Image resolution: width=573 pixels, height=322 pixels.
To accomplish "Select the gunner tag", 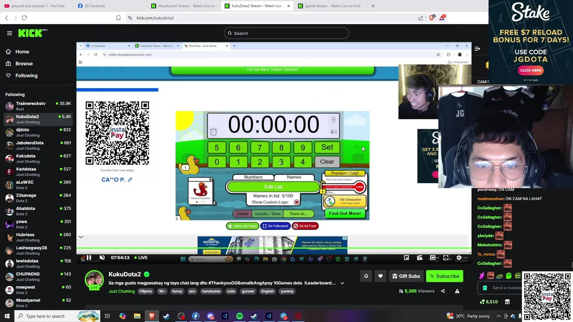I will [248, 291].
